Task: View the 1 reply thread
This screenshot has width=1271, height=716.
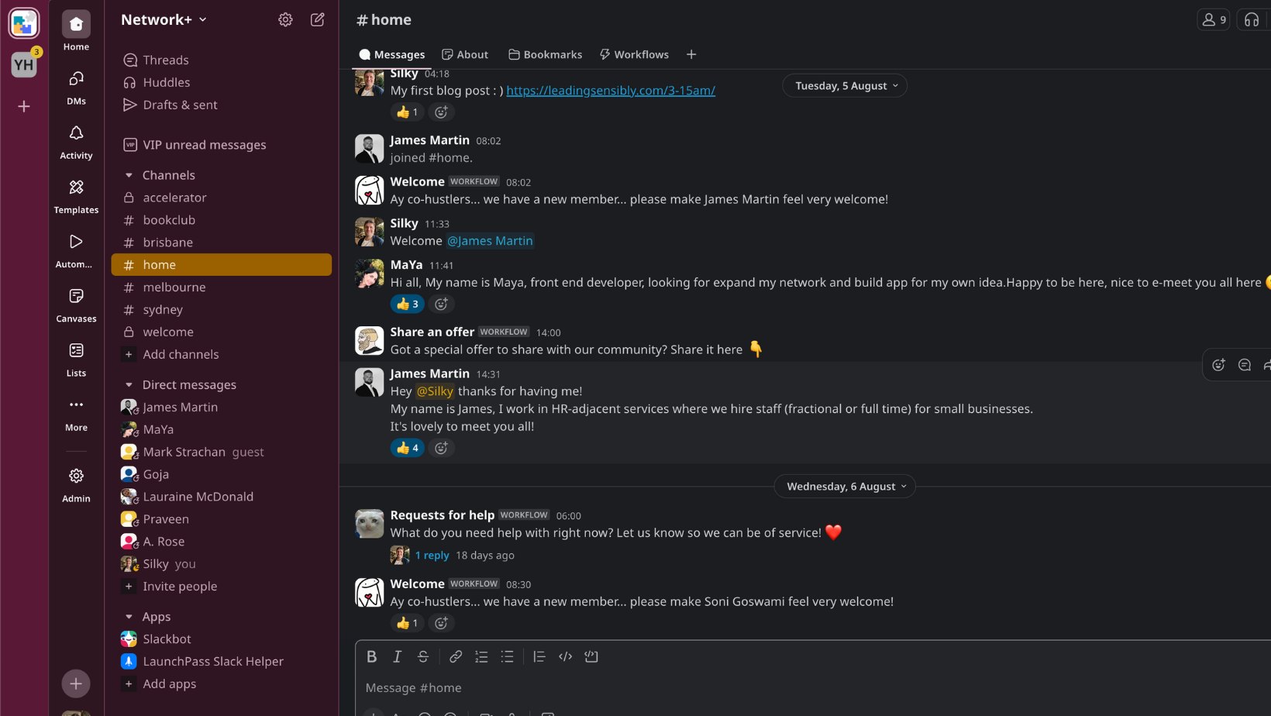Action: 432,555
